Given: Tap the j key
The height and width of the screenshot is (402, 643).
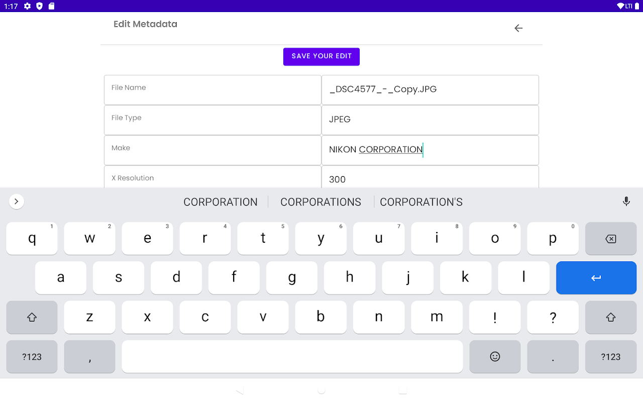Looking at the screenshot, I should (x=408, y=278).
